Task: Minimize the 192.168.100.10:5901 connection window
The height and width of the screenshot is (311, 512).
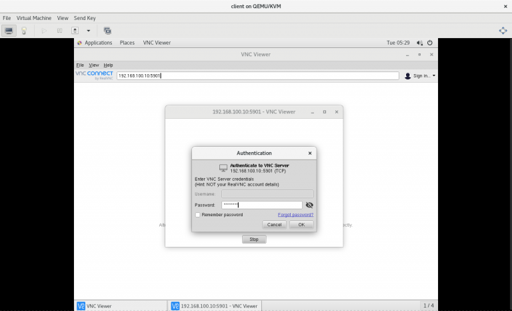Action: click(x=313, y=112)
